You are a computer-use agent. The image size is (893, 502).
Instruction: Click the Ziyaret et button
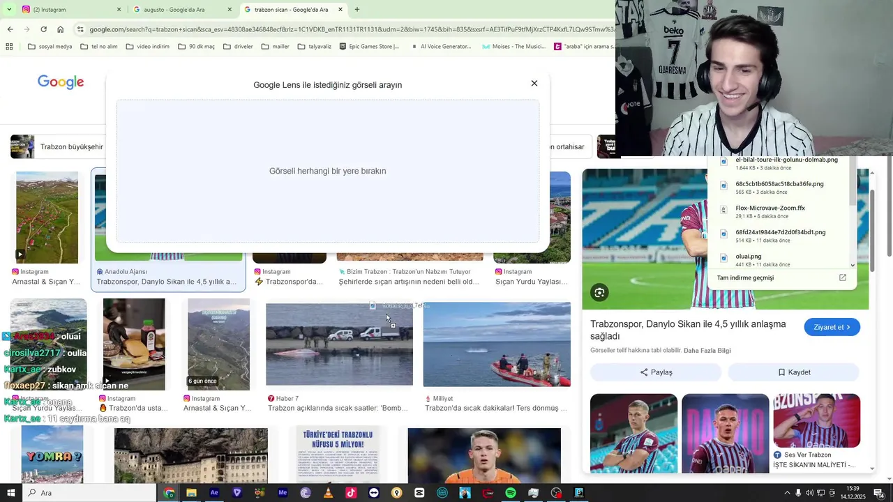(x=832, y=327)
